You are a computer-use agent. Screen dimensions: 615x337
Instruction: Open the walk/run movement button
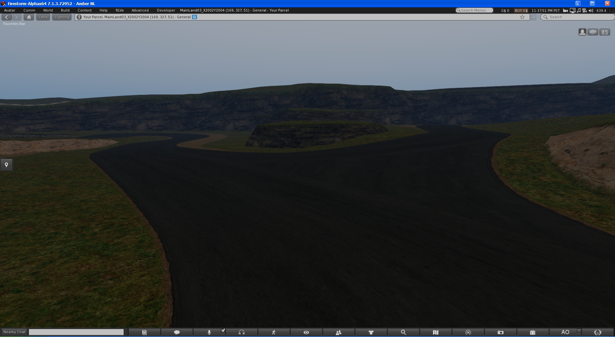coord(274,332)
